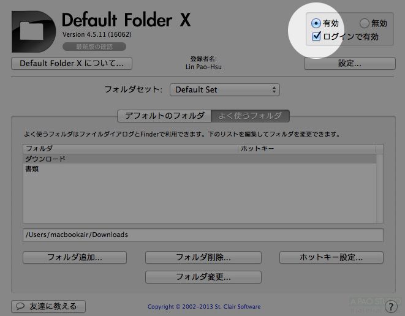Image resolution: width=405 pixels, height=316 pixels.
Task: Click the ホットキー設定 button
Action: [x=331, y=257]
